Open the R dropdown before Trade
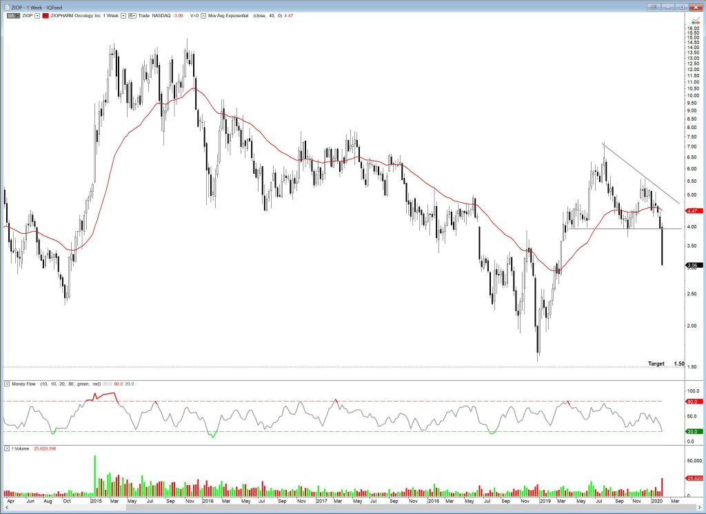The image size is (706, 514). pos(131,14)
